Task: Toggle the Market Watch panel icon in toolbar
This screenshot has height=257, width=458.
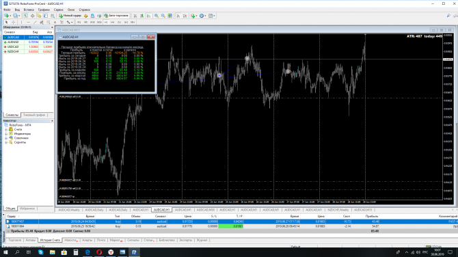Action: click(26, 16)
